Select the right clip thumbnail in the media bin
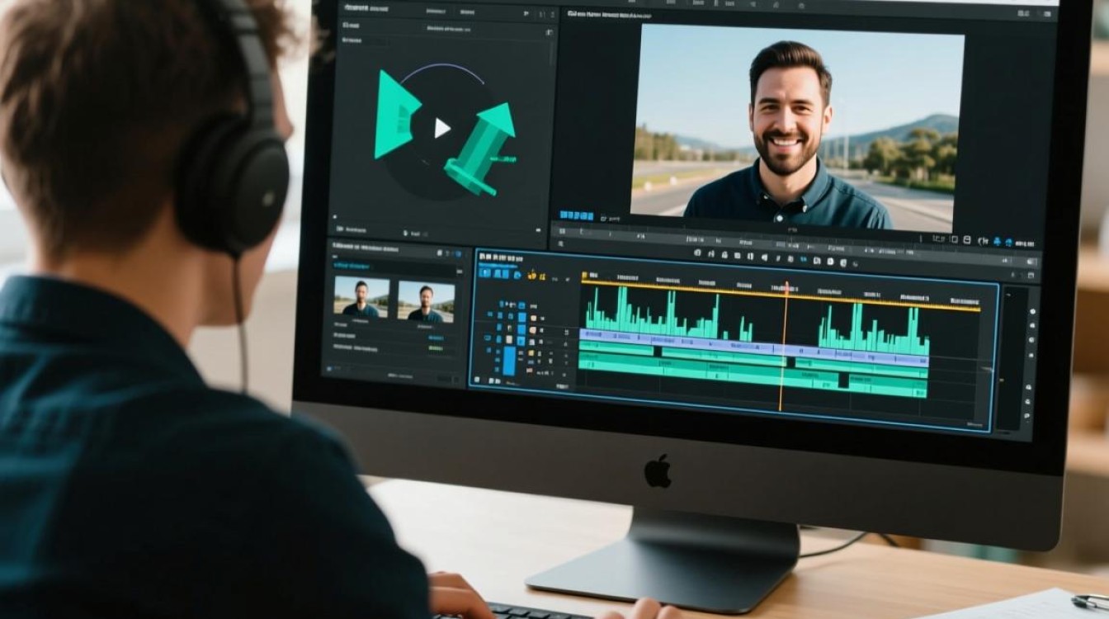The image size is (1109, 619). 426,301
